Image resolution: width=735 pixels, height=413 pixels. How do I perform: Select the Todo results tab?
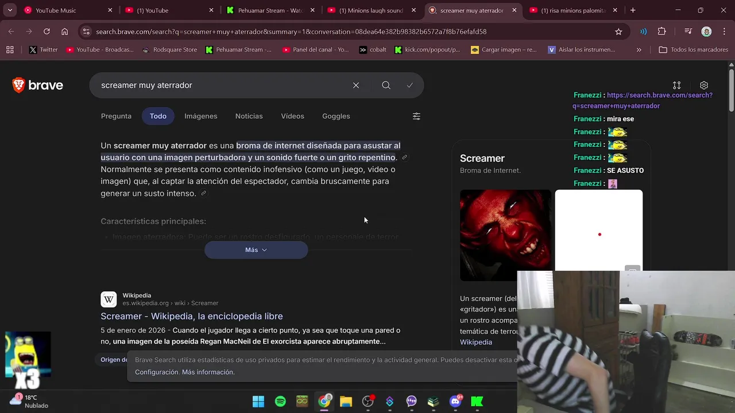click(158, 116)
